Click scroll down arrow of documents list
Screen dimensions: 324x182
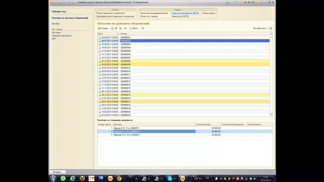tap(271, 115)
